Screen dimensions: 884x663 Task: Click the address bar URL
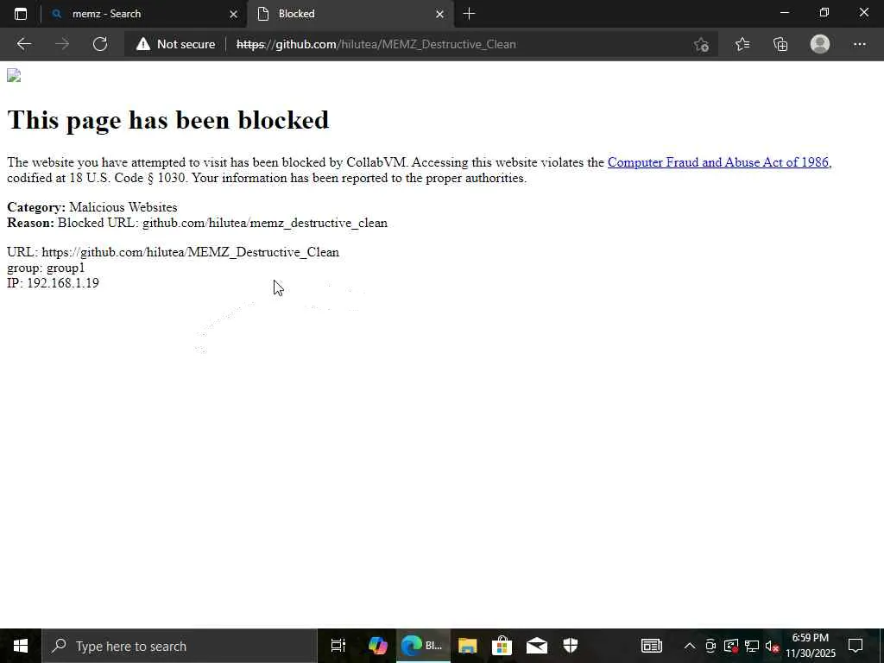pos(376,44)
